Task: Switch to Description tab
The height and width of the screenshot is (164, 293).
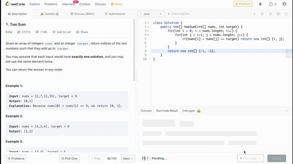Action: coord(17,14)
